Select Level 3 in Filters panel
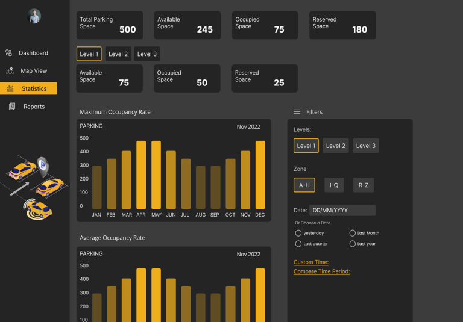Viewport: 463px width, 322px height. pyautogui.click(x=366, y=146)
